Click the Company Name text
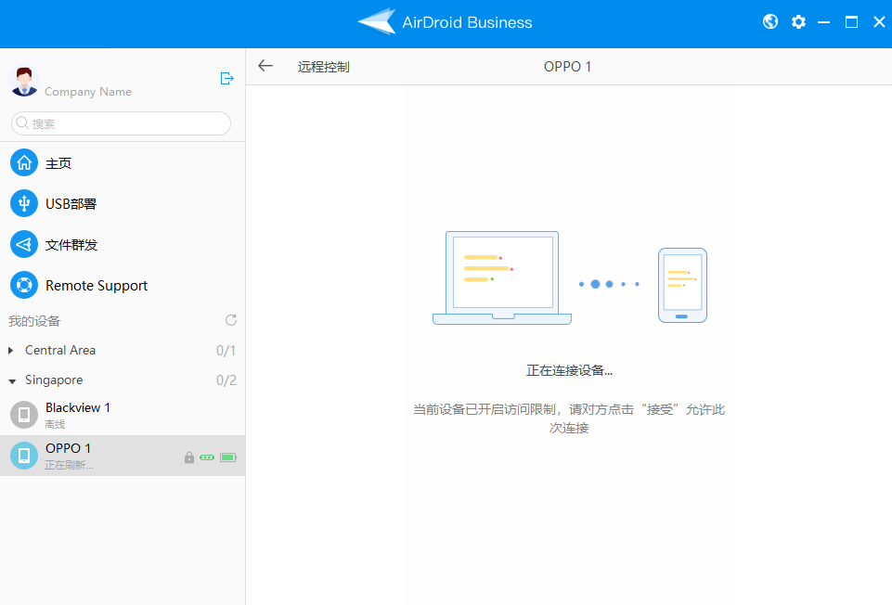Image resolution: width=892 pixels, height=605 pixels. click(88, 92)
